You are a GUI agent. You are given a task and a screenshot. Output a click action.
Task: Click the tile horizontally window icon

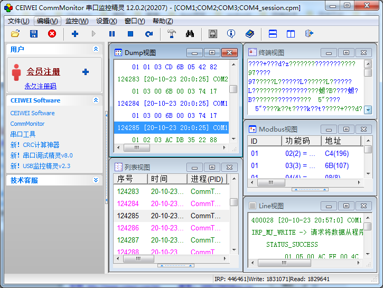(273, 34)
